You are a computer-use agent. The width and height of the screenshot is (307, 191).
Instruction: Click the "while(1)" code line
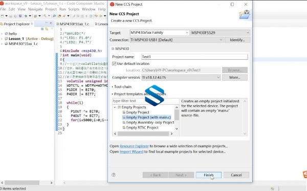75,103
